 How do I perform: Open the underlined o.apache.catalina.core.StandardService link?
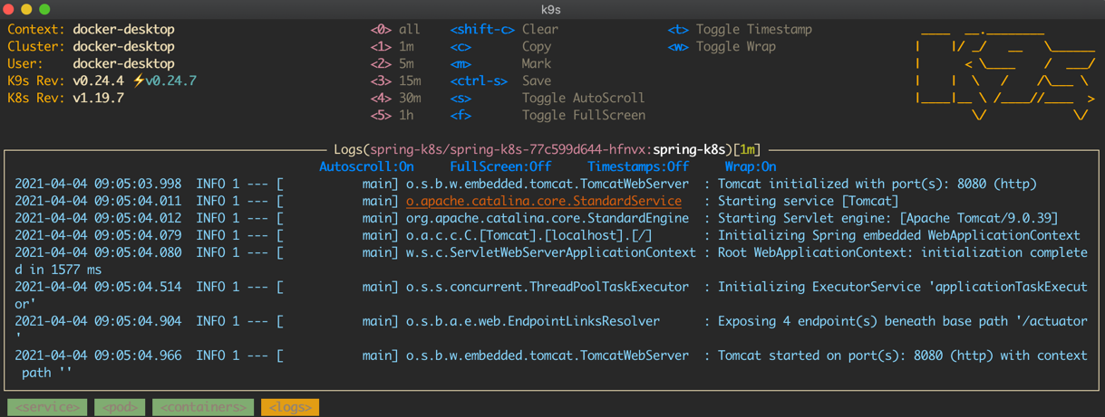coord(544,202)
